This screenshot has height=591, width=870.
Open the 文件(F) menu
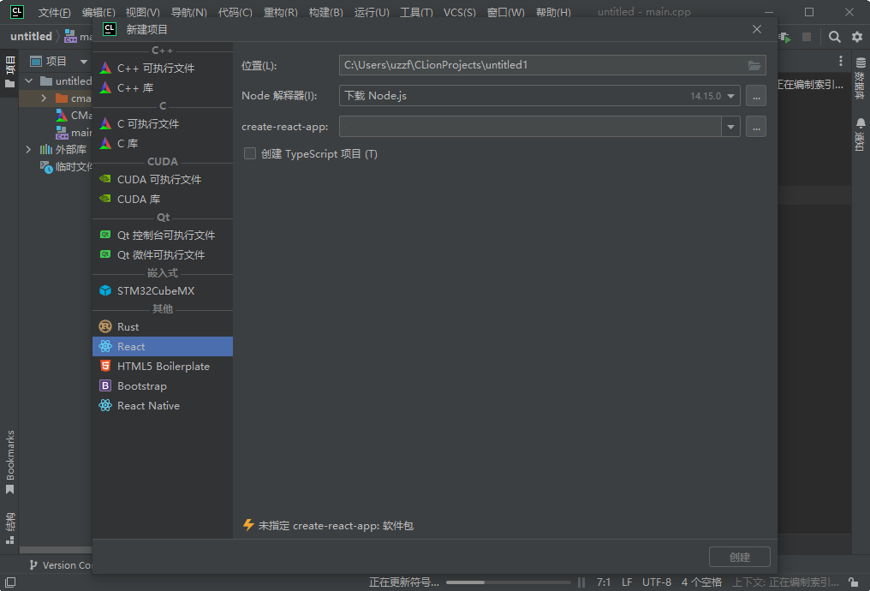(54, 12)
